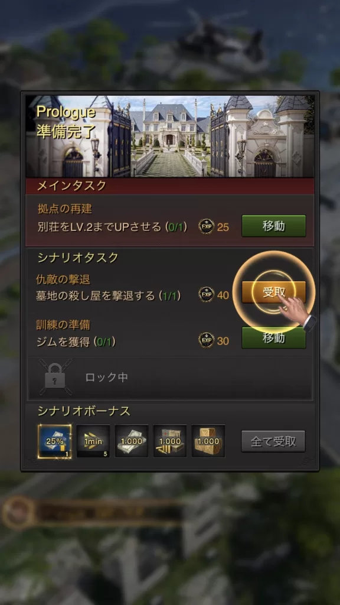Select the 1,000 ammo crate bonus icon

point(170,441)
